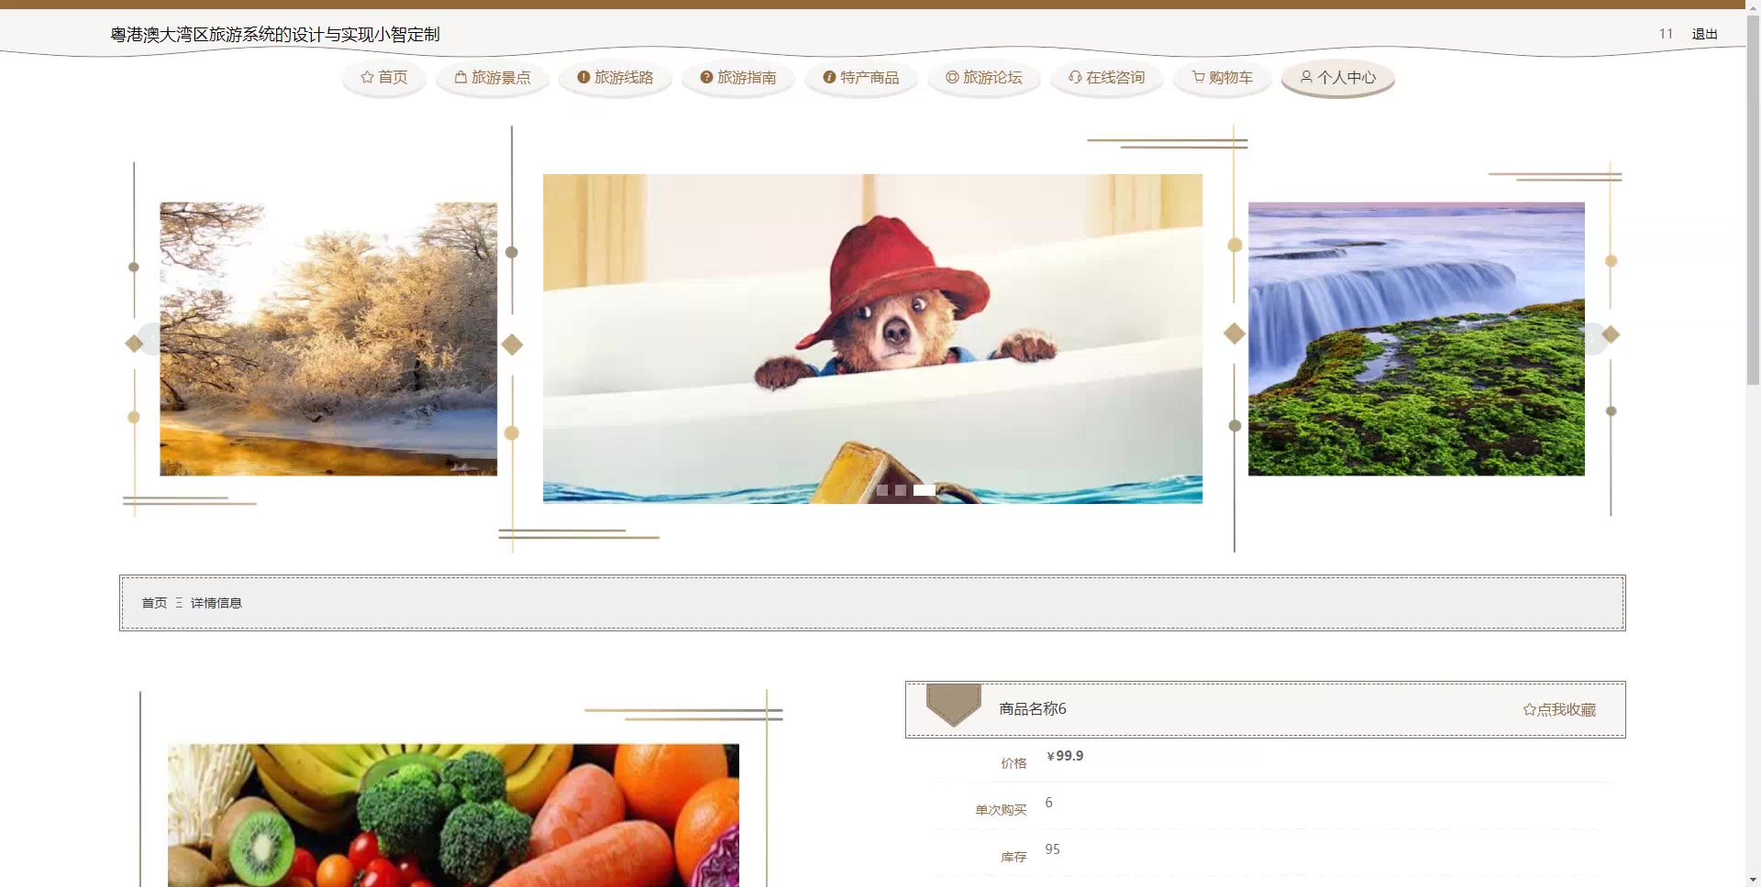The height and width of the screenshot is (887, 1761).
Task: Click the 首页 breadcrumb link
Action: point(154,603)
